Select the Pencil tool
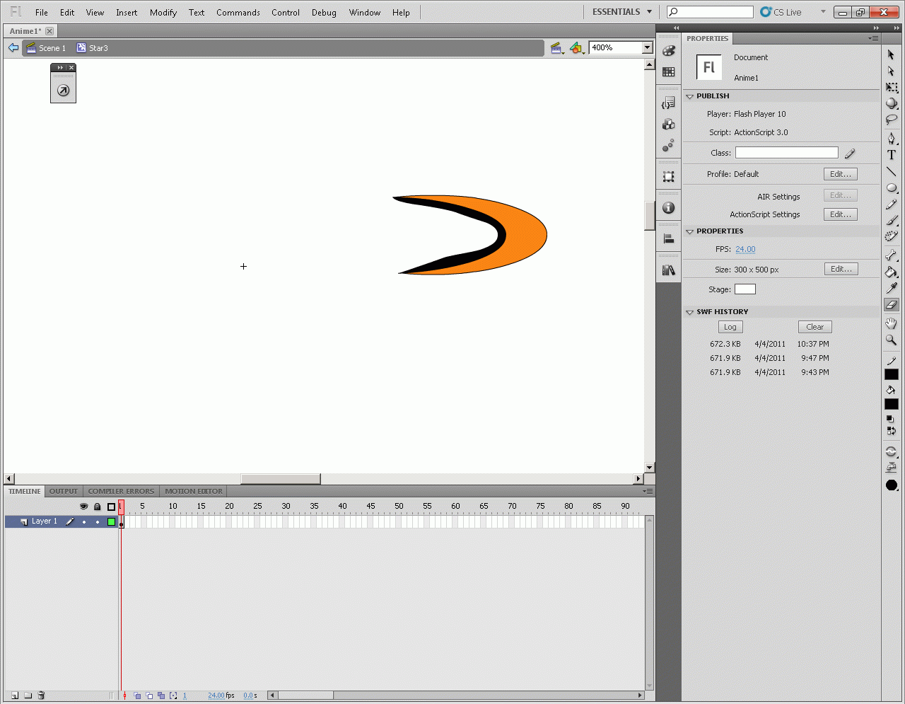This screenshot has width=905, height=704. pyautogui.click(x=891, y=204)
